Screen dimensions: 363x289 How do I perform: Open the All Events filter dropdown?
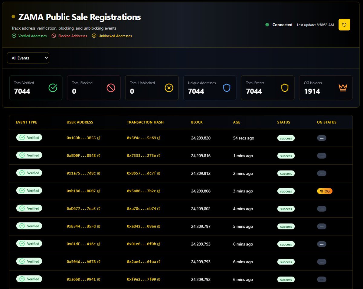[28, 58]
